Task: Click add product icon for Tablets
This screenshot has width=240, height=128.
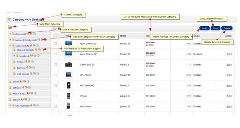Action: [28, 81]
